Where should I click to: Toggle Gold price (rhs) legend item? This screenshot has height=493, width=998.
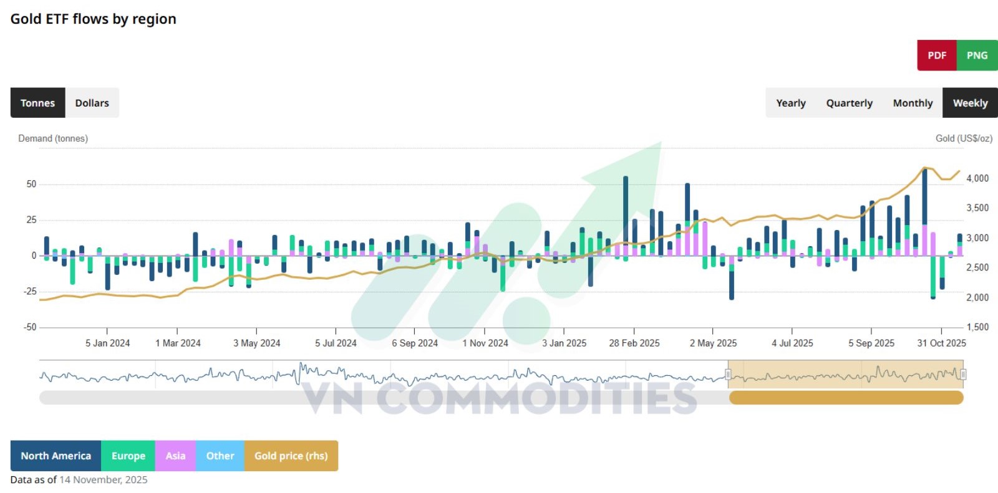point(291,456)
